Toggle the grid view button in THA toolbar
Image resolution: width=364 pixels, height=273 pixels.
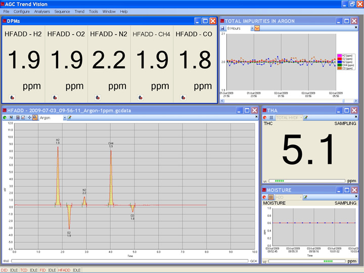[x=271, y=118]
